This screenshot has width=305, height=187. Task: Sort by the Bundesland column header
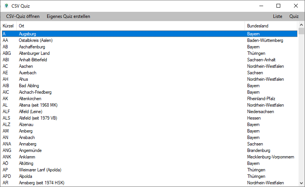coord(270,26)
